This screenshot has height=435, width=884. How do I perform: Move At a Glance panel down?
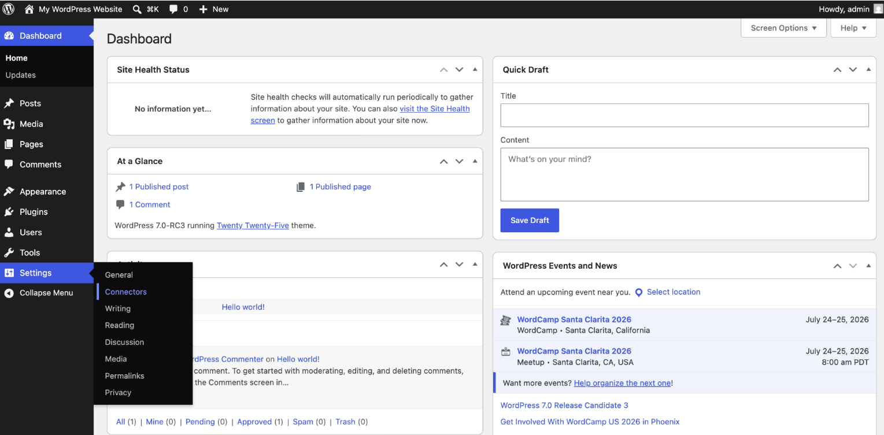point(459,161)
